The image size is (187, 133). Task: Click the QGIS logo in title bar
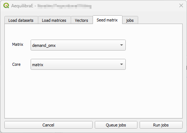6,5
